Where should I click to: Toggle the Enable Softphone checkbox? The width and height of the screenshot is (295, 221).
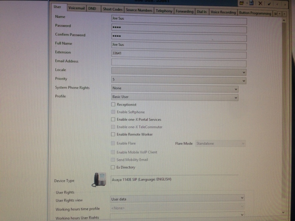pyautogui.click(x=113, y=112)
